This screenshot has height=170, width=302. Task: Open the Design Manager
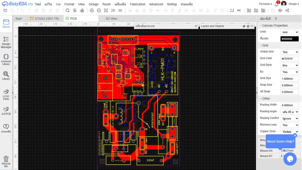point(6,42)
